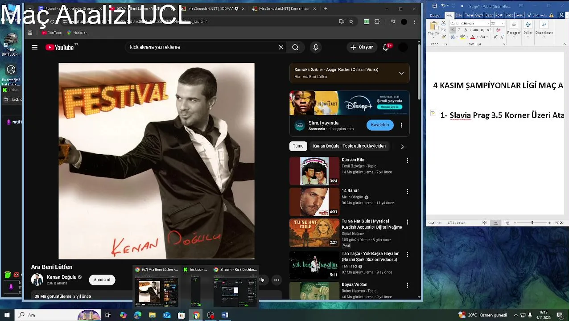The width and height of the screenshot is (569, 321).
Task: Toggle italic (T) in Word
Action: click(459, 30)
